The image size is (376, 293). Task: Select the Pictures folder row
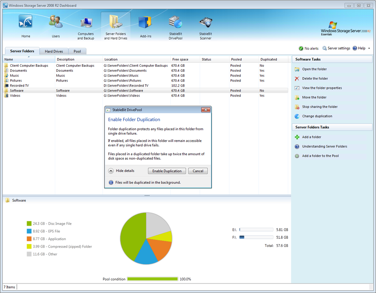point(146,80)
